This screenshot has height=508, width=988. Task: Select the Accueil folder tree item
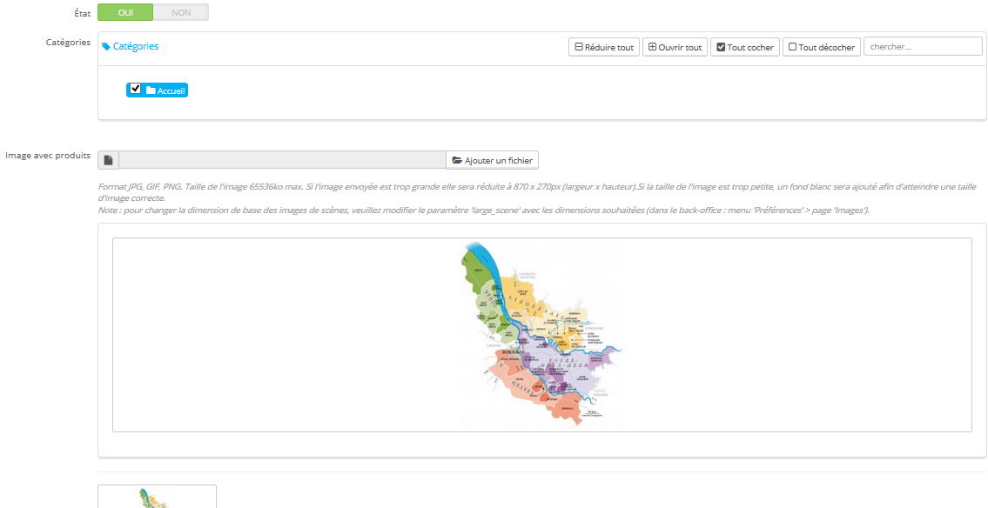point(157,90)
